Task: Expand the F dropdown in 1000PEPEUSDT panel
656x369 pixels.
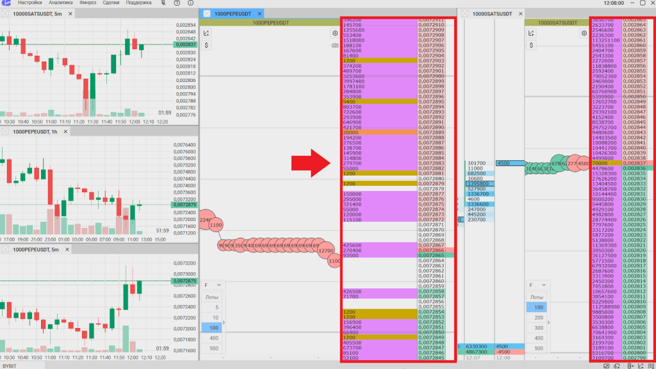Action: (x=213, y=284)
